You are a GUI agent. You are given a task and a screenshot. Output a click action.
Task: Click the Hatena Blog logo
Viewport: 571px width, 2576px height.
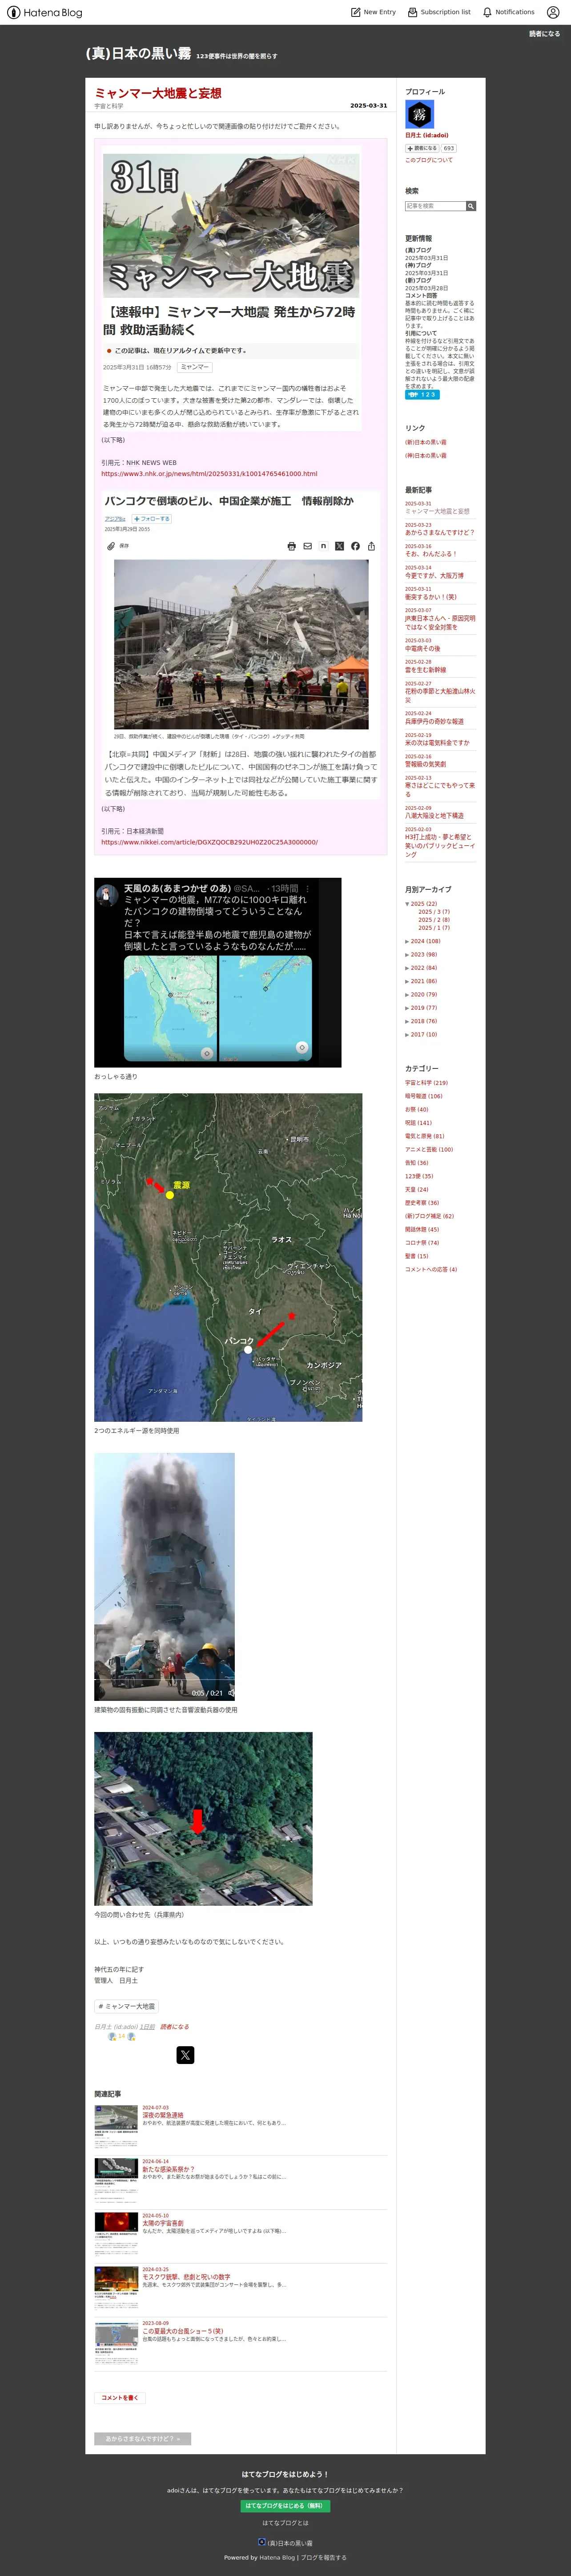tap(45, 12)
